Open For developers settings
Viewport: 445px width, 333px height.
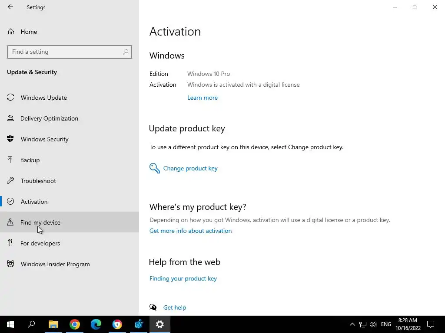click(69, 243)
